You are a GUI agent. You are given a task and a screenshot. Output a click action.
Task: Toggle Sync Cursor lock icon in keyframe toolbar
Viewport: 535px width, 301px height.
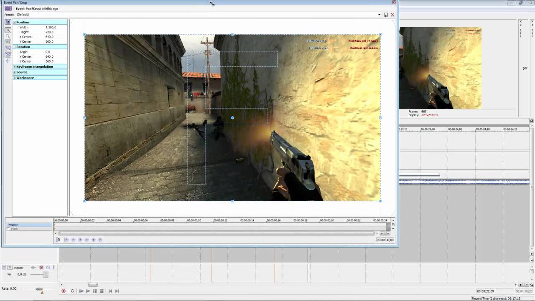(58, 240)
